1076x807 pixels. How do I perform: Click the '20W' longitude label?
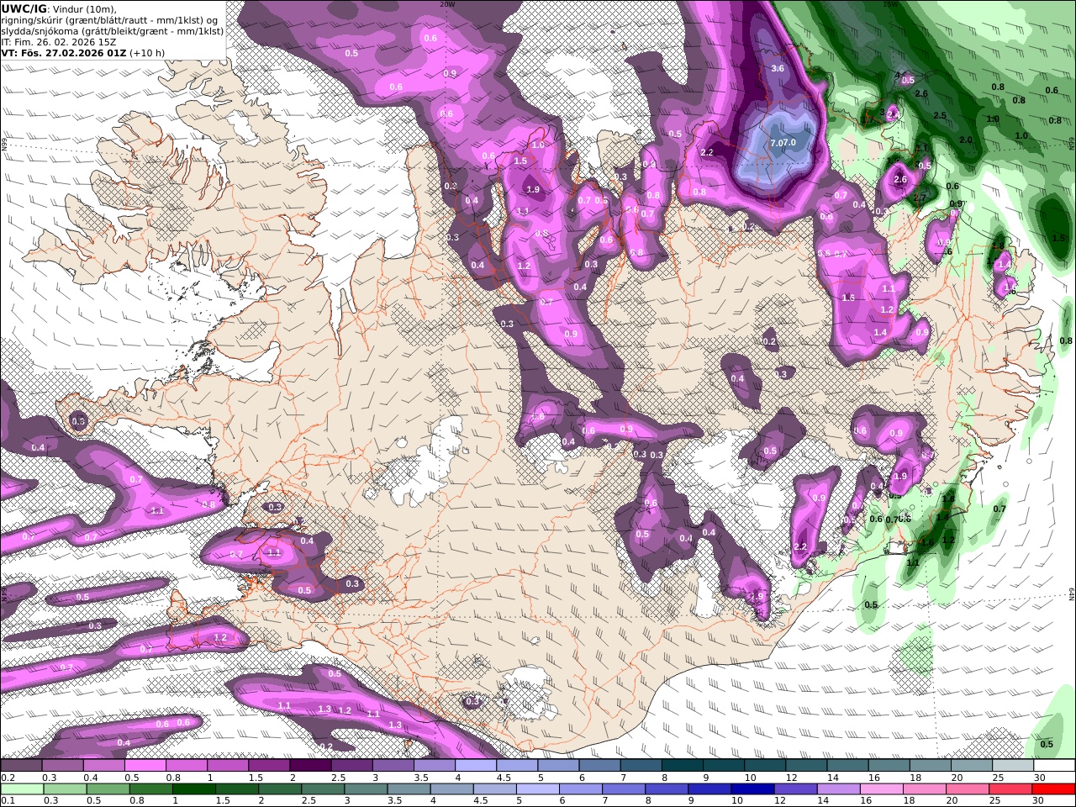[x=446, y=4]
